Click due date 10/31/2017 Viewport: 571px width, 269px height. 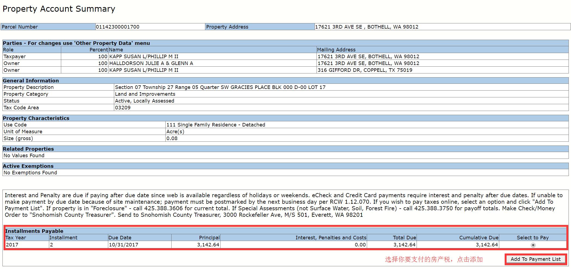123,245
